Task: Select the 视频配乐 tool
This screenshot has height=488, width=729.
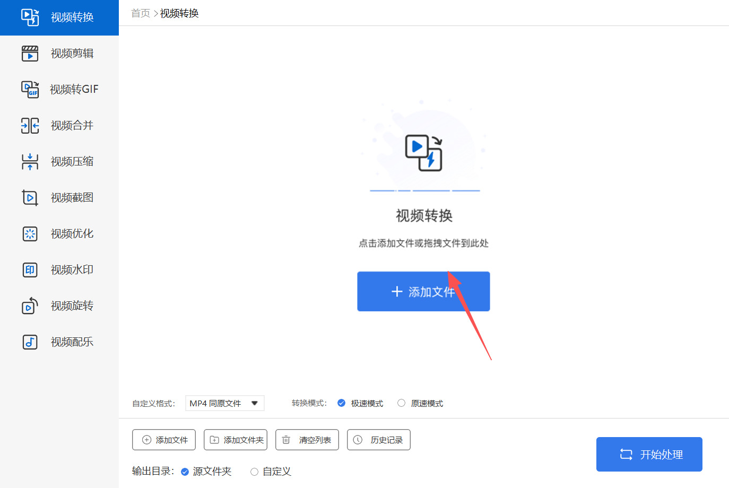Action: click(x=59, y=342)
